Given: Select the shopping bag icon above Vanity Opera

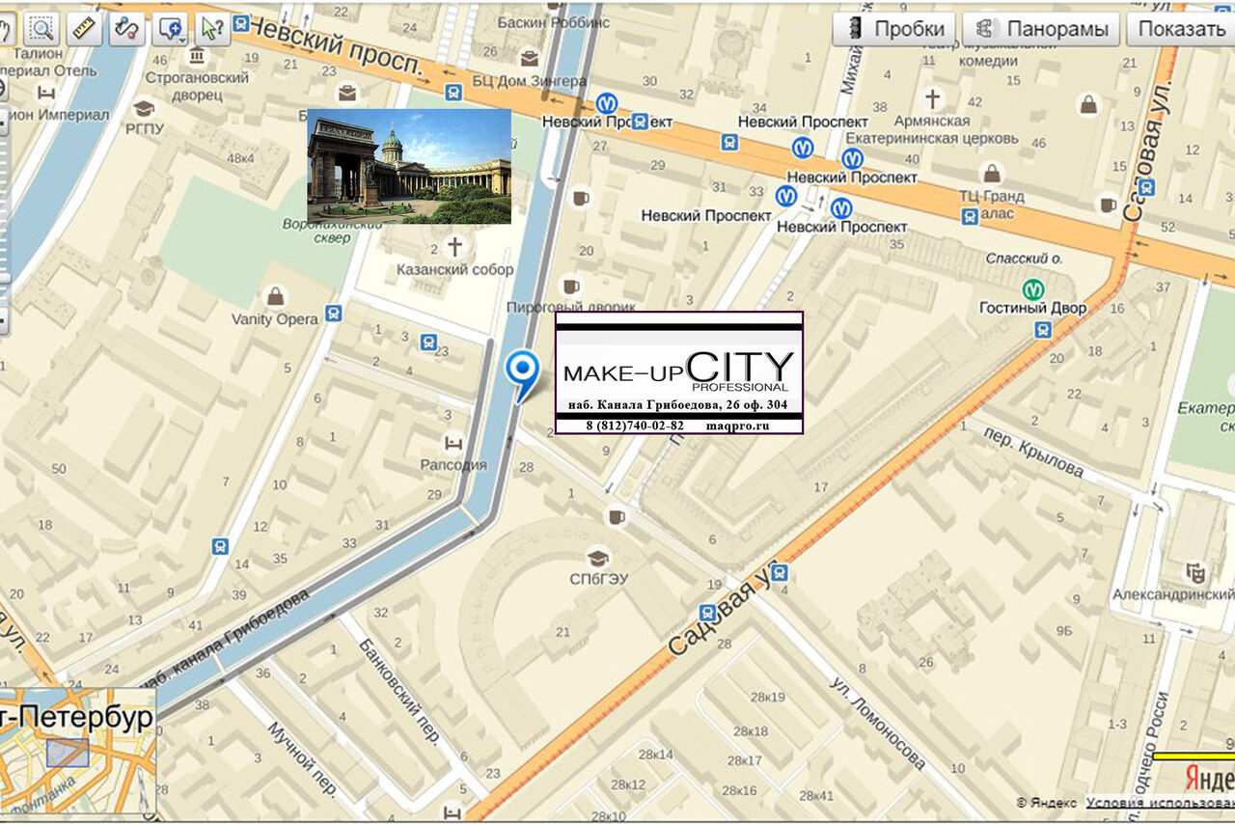Looking at the screenshot, I should [275, 295].
